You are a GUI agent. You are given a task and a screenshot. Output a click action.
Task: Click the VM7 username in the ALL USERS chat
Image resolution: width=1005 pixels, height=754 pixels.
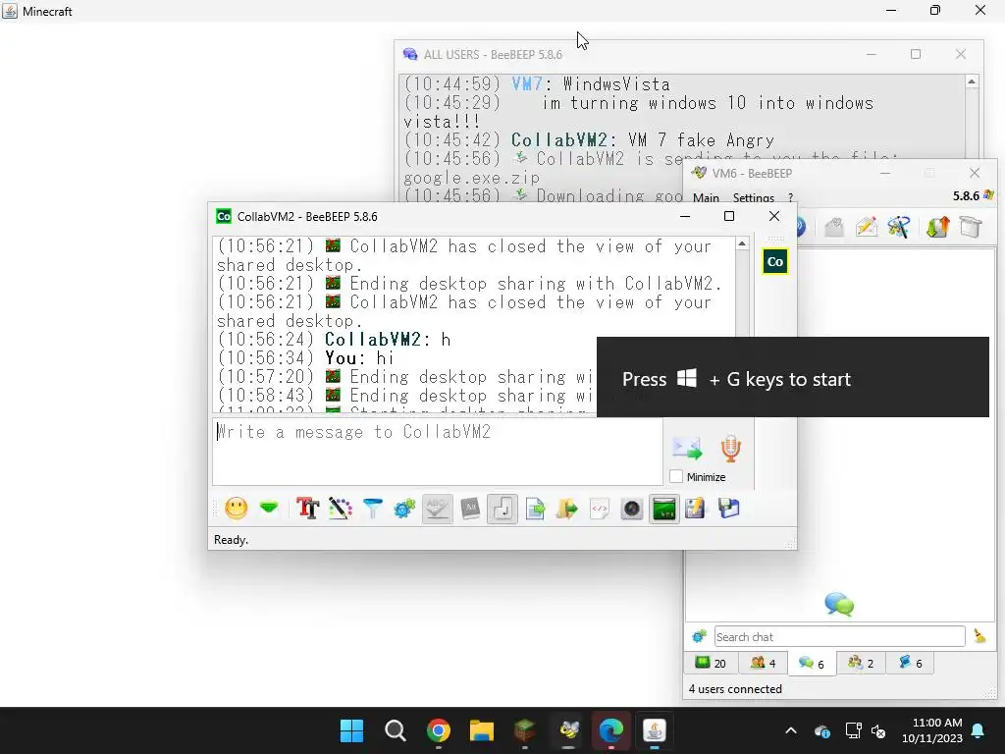[527, 84]
